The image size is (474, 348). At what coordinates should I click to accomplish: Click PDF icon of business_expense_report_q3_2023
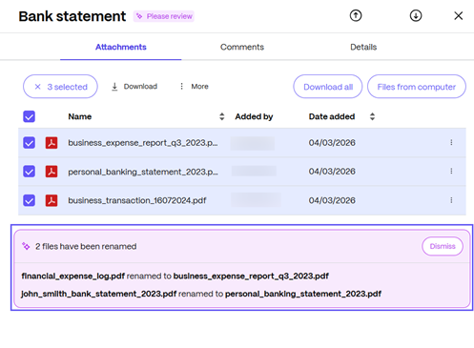[52, 143]
